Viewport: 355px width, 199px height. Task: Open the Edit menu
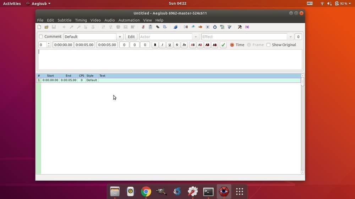pos(50,20)
